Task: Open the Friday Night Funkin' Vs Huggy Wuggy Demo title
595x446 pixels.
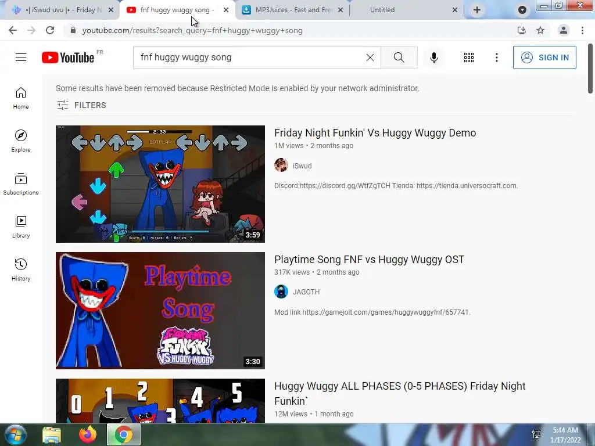Action: [375, 133]
